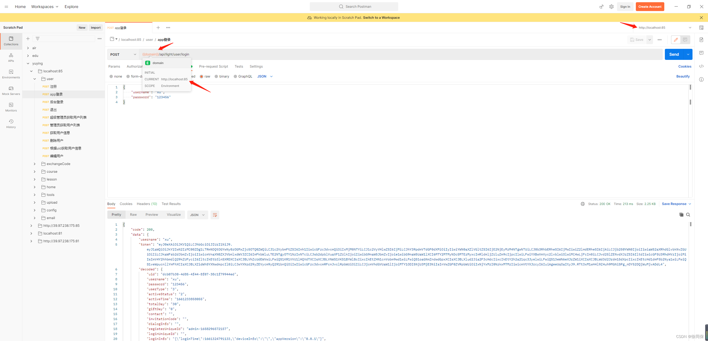The width and height of the screenshot is (708, 341).
Task: Select the GraphQL body radio button
Action: tap(235, 76)
